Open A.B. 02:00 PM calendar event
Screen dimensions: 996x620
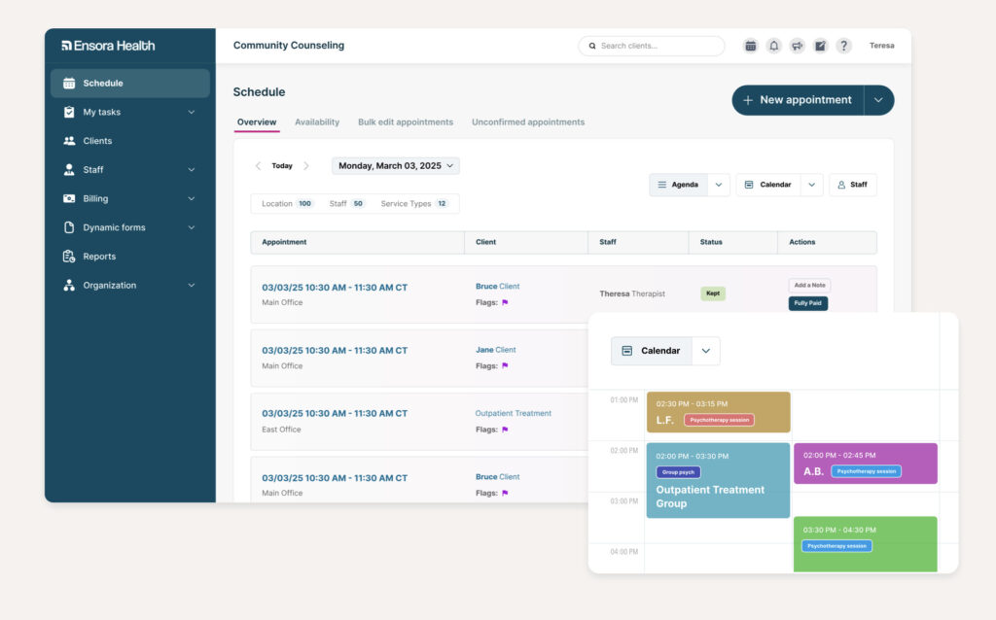tap(865, 464)
